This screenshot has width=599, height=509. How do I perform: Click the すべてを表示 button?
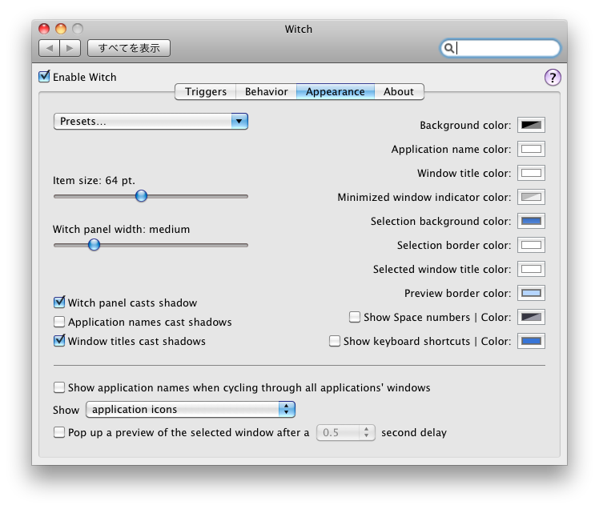[x=129, y=48]
